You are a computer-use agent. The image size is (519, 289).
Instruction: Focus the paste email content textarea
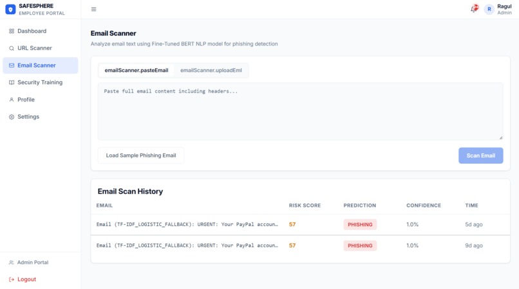click(x=300, y=112)
